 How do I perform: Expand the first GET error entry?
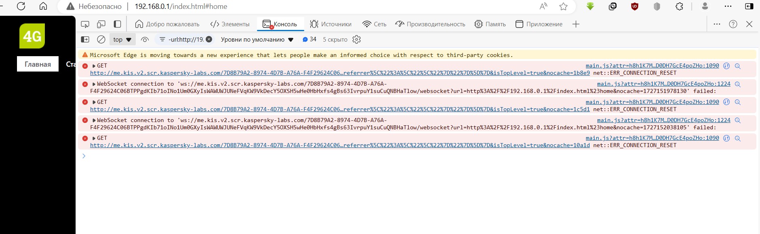94,66
